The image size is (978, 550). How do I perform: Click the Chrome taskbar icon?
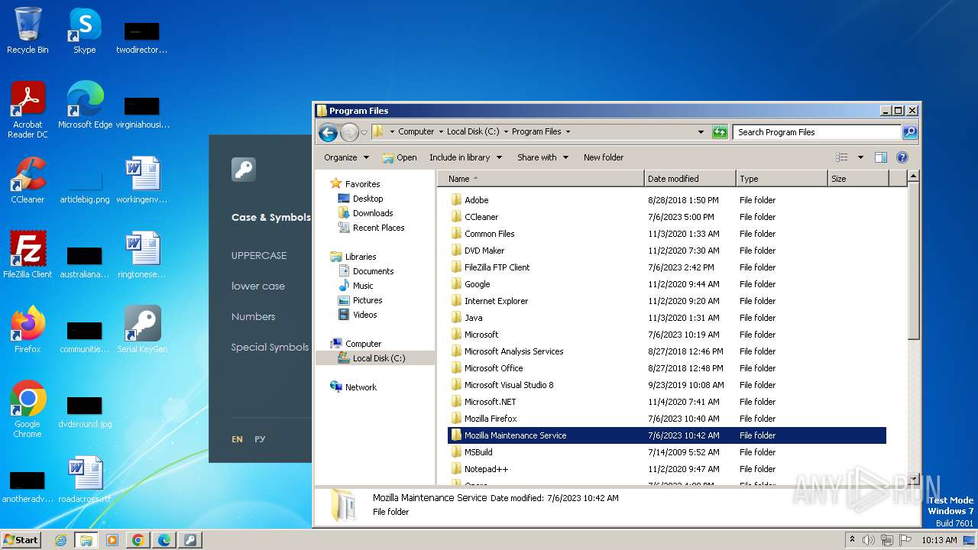coord(138,540)
